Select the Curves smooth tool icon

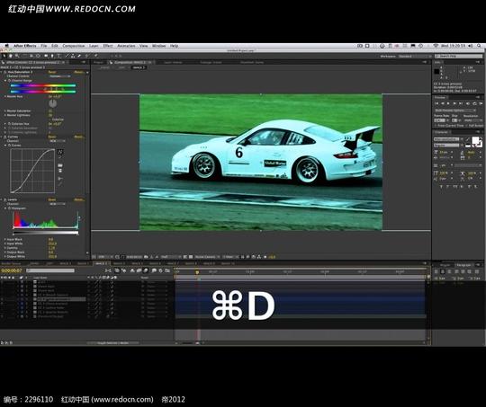60,178
